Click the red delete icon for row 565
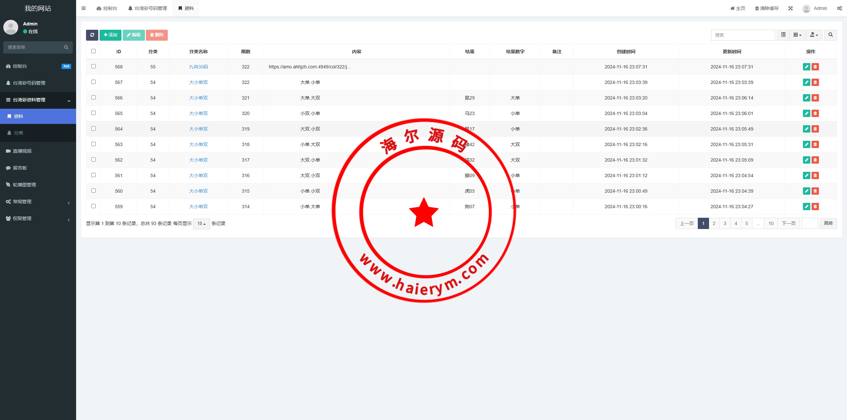The width and height of the screenshot is (847, 420). (815, 113)
